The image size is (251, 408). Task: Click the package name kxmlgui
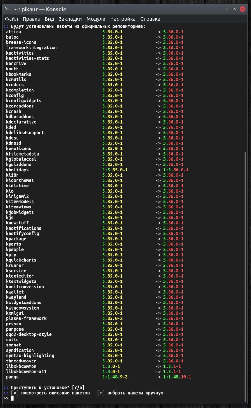tap(15, 313)
